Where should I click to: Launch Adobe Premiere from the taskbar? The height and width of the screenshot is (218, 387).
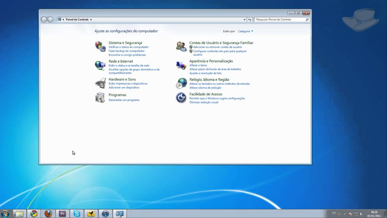click(x=63, y=214)
